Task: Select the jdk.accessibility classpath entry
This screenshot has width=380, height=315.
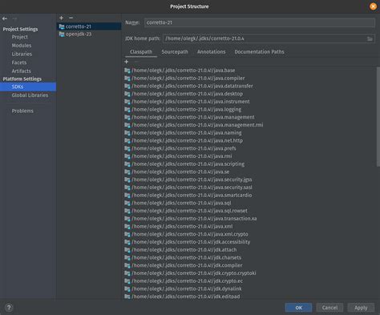Action: pyautogui.click(x=188, y=242)
